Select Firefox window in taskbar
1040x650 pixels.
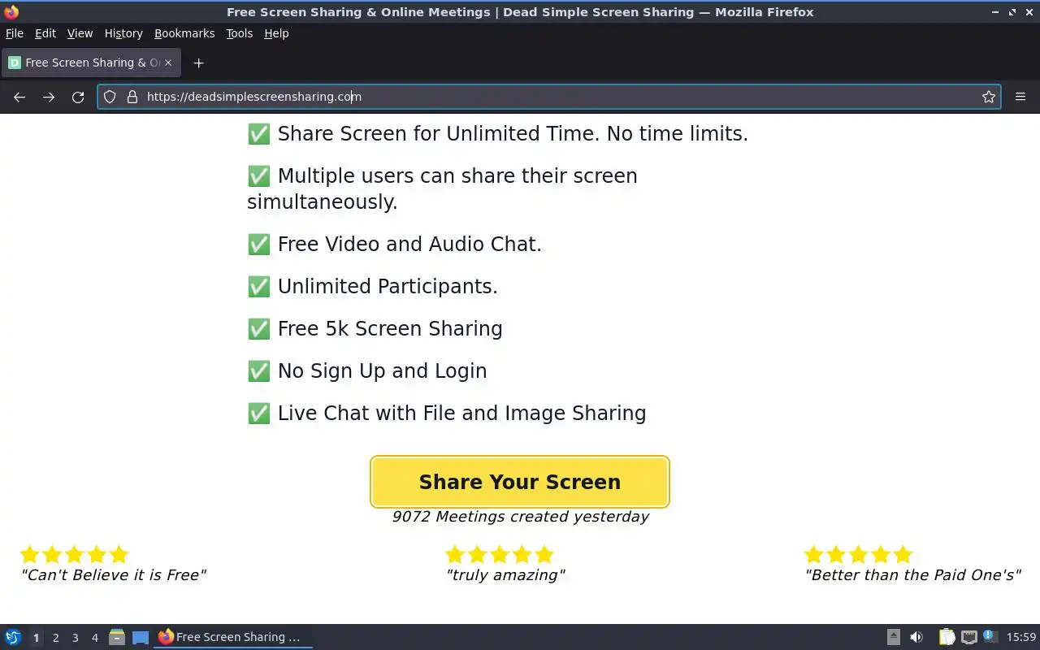pos(234,637)
